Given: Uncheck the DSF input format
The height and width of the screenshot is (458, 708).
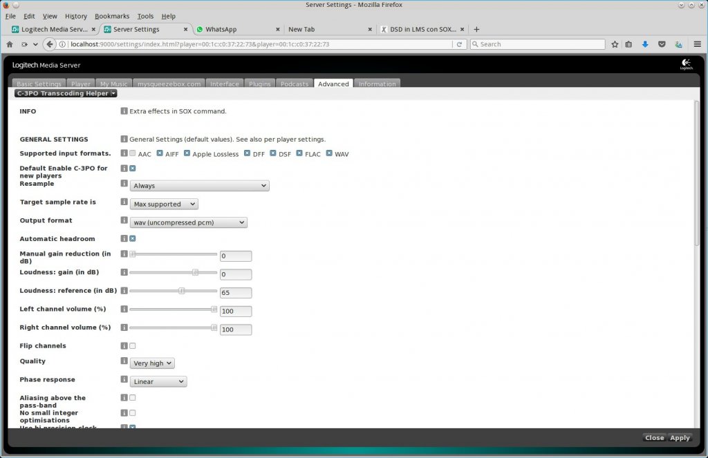Looking at the screenshot, I should click(272, 153).
